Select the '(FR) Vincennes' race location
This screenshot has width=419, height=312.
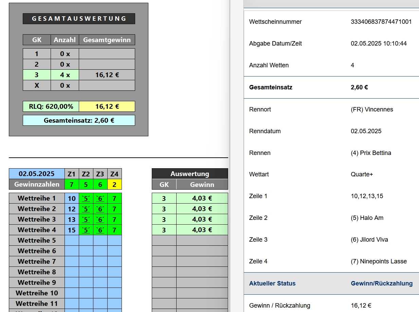tap(372, 109)
